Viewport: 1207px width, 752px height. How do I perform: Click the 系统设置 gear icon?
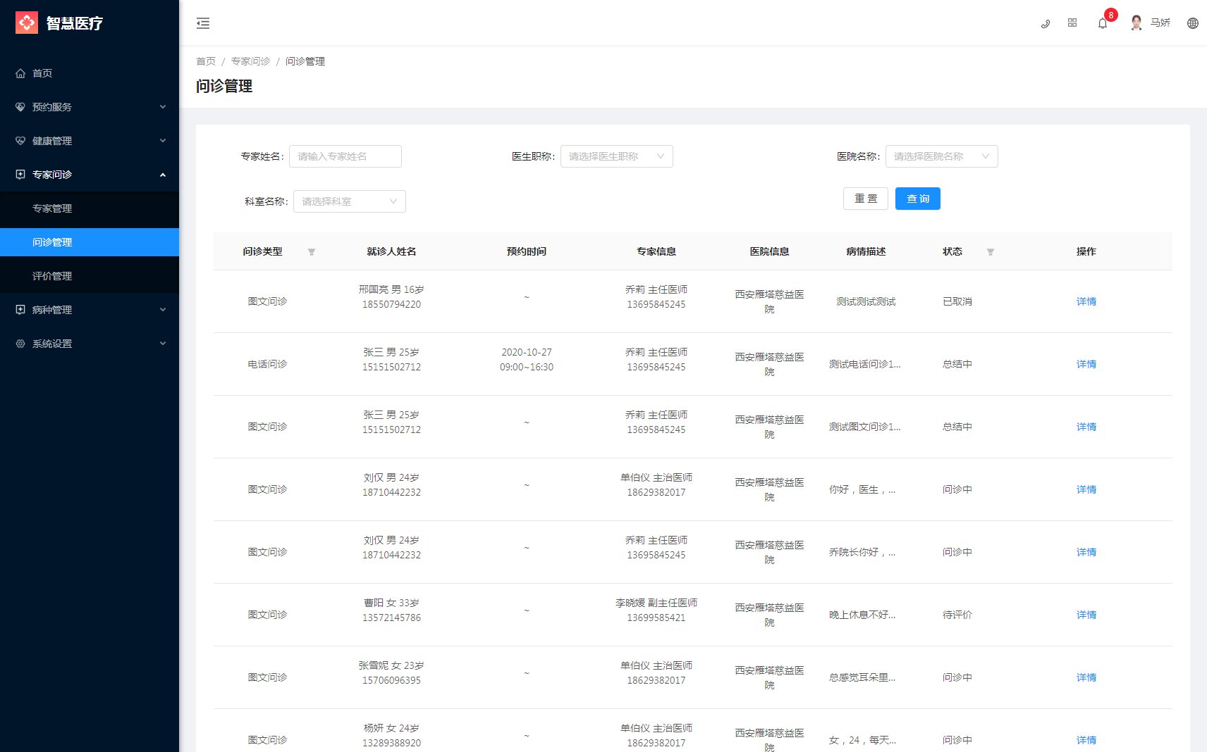pos(20,344)
